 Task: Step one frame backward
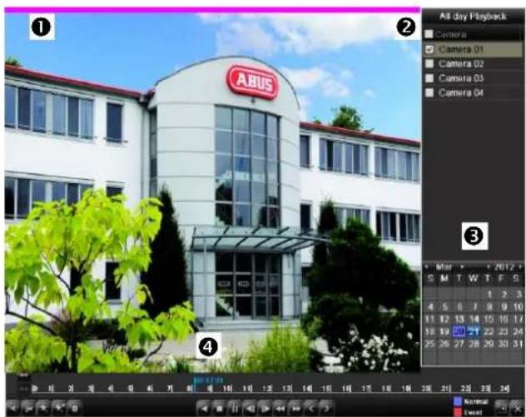[250, 409]
